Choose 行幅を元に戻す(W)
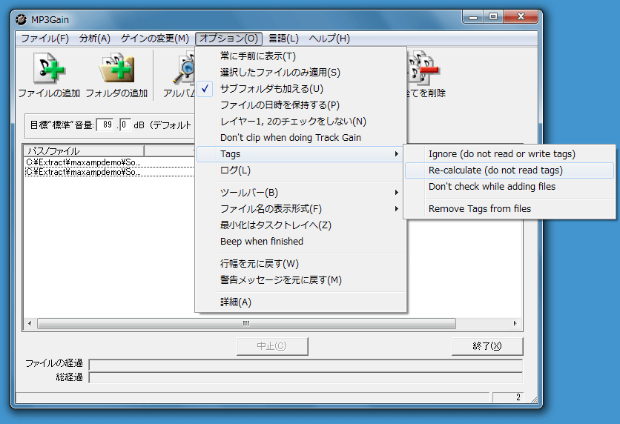Image resolution: width=620 pixels, height=424 pixels. 301,264
